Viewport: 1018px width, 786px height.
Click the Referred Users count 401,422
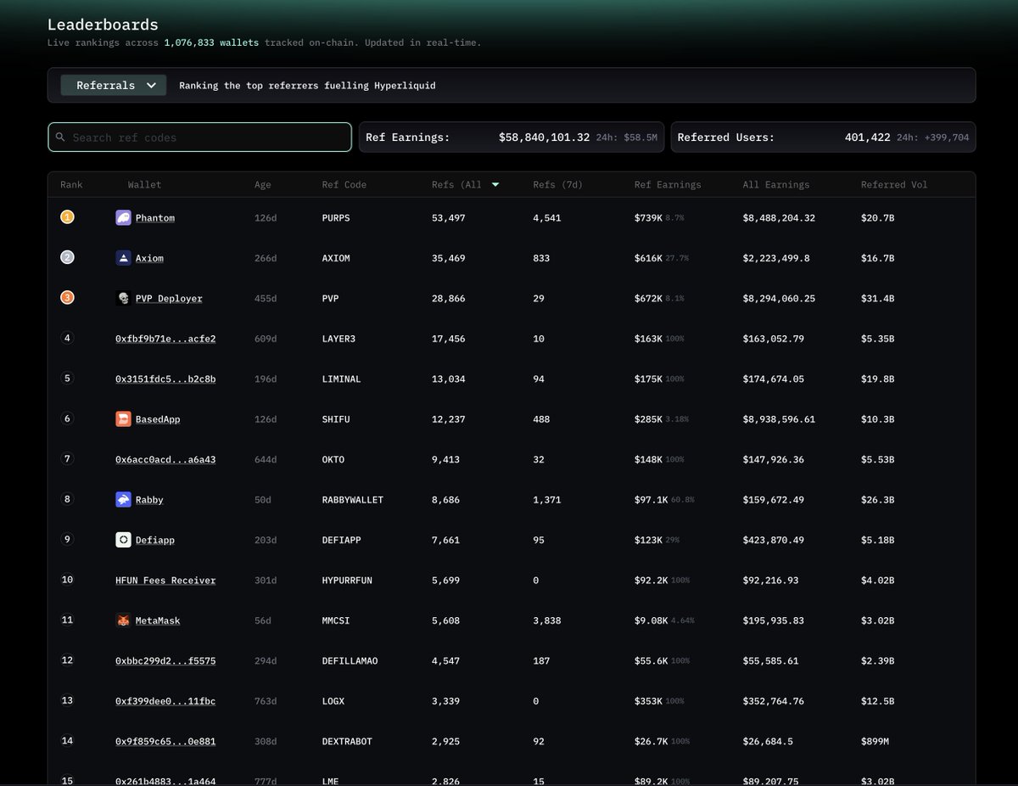(x=867, y=137)
